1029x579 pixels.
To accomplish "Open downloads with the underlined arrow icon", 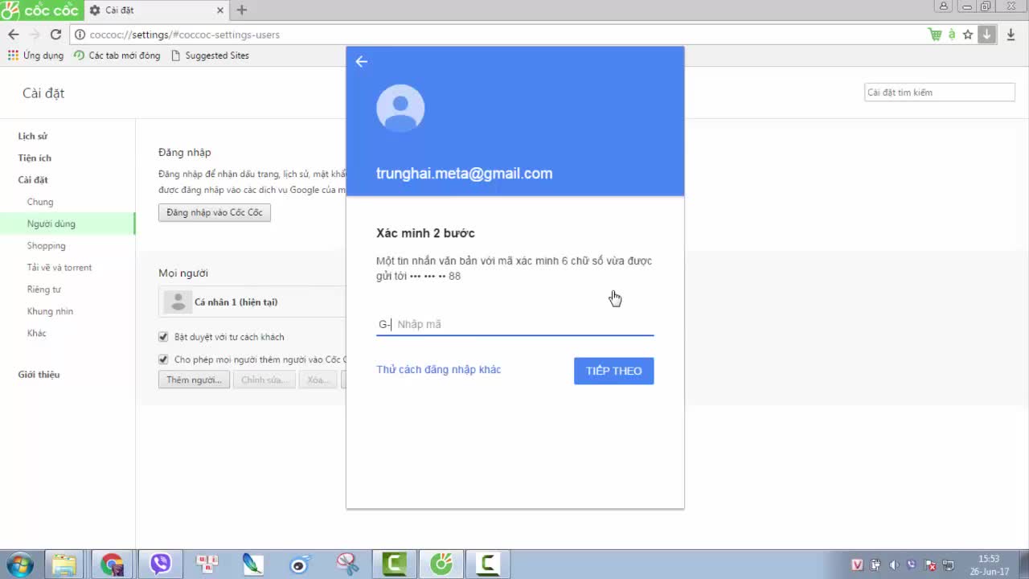I will tap(1011, 35).
